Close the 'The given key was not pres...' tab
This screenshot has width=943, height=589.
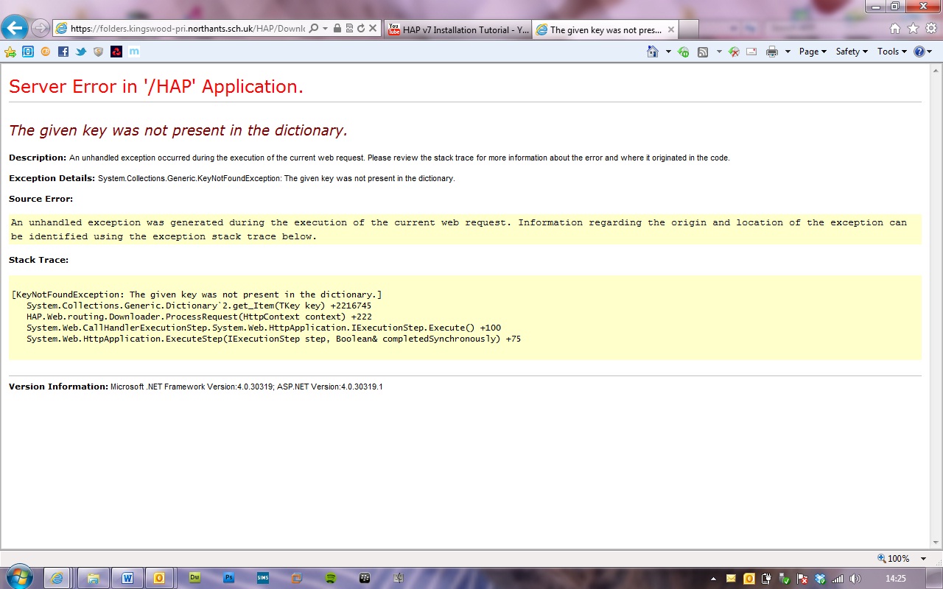coord(670,29)
